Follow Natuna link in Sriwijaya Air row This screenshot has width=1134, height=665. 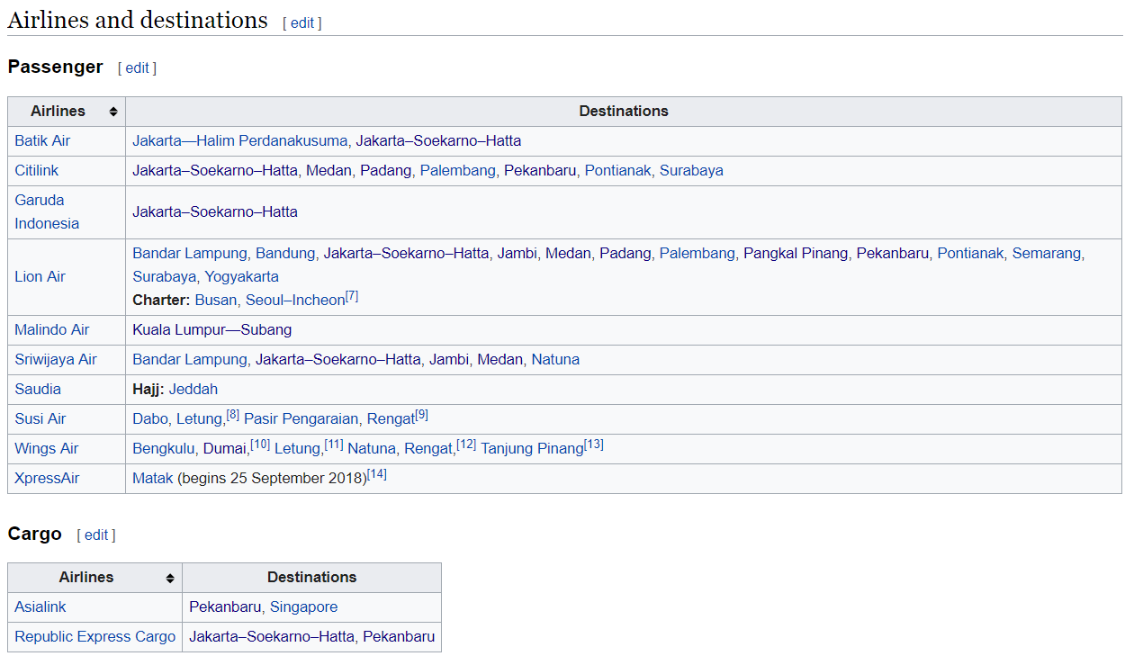pos(555,360)
